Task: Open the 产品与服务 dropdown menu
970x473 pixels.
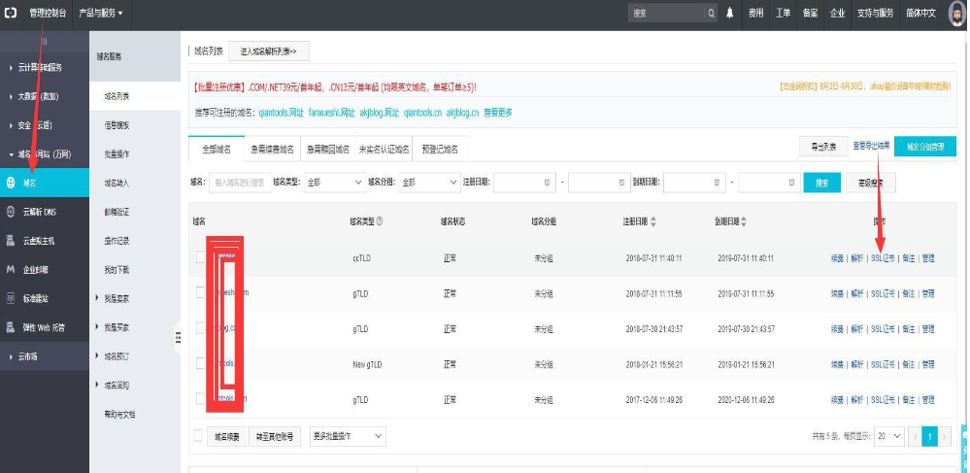Action: pos(101,13)
